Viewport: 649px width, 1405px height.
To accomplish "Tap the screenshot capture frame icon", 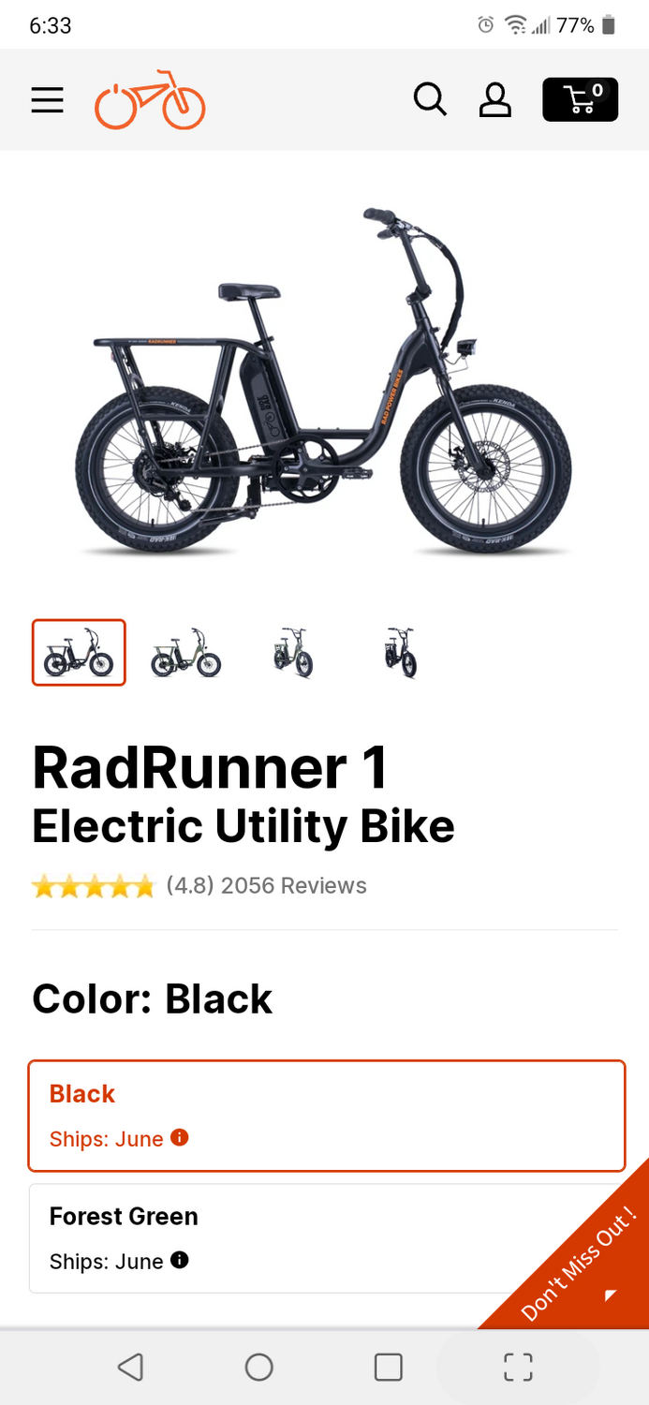I will click(x=518, y=1368).
